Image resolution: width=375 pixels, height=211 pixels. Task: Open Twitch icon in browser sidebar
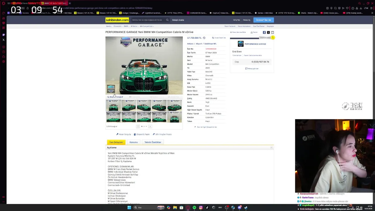(x=4, y=35)
